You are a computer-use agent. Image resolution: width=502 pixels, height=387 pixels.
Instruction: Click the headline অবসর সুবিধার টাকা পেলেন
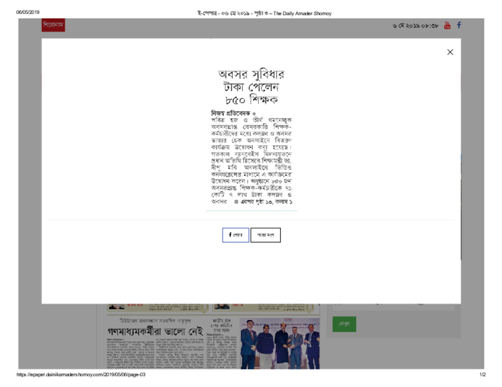(x=251, y=87)
